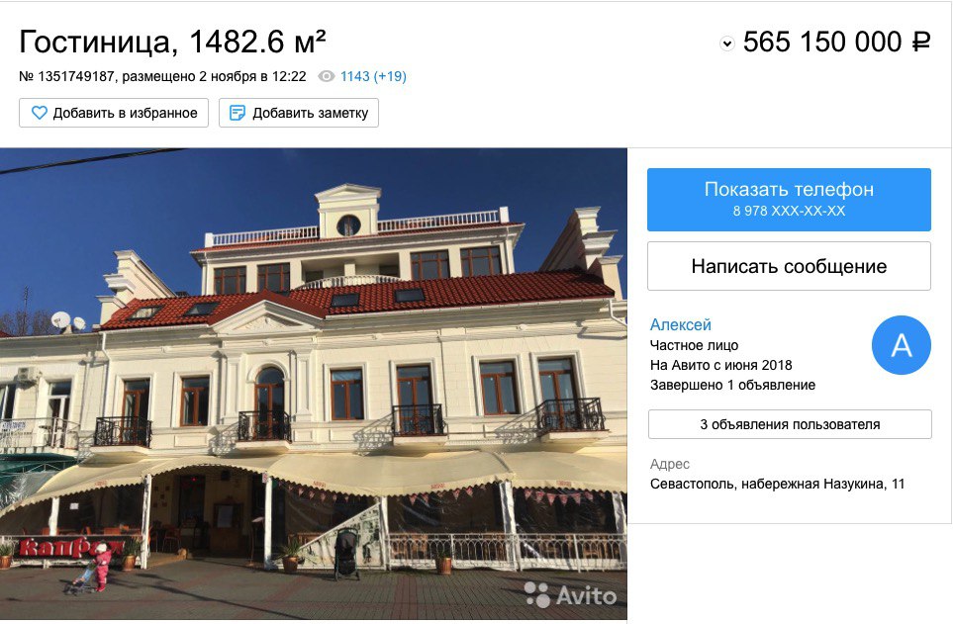Click the listing number № 1351749187
This screenshot has width=953, height=624.
67,76
